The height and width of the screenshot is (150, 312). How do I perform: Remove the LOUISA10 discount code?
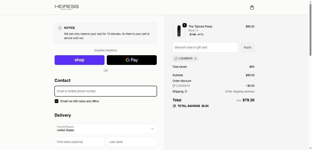click(x=196, y=59)
